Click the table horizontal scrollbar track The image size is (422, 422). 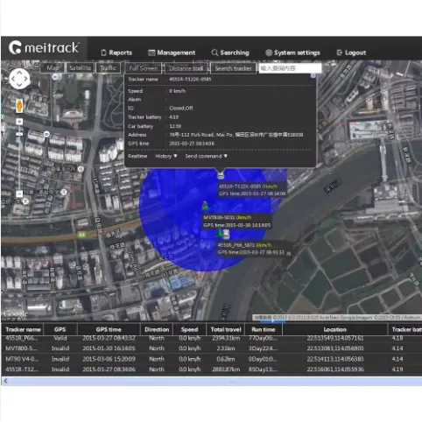tap(216, 381)
